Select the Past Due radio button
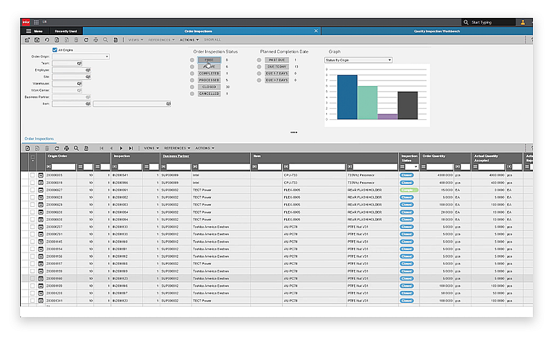The height and width of the screenshot is (340, 553). 259,60
